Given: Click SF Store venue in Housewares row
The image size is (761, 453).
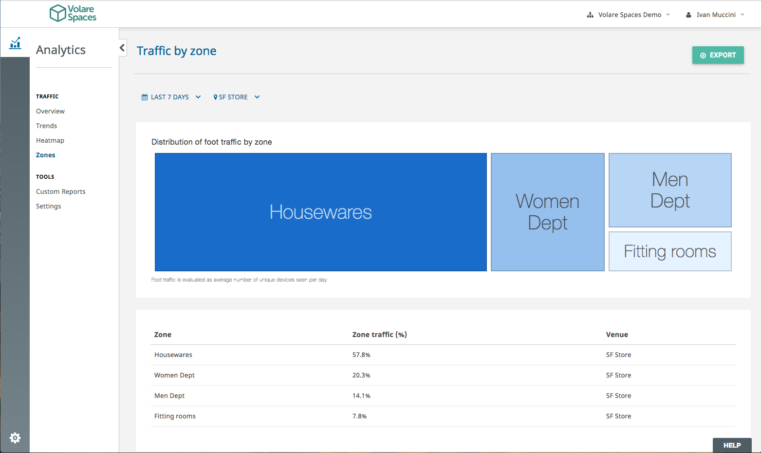Looking at the screenshot, I should (618, 355).
